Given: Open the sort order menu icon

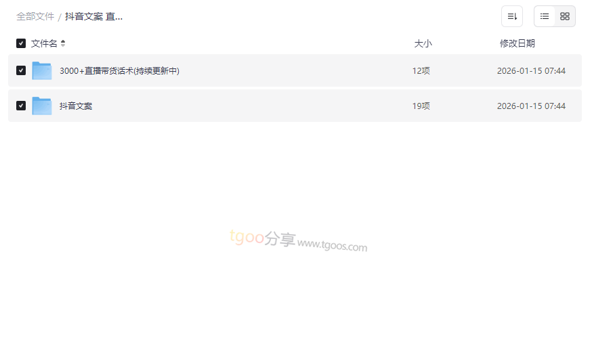Looking at the screenshot, I should (x=512, y=16).
